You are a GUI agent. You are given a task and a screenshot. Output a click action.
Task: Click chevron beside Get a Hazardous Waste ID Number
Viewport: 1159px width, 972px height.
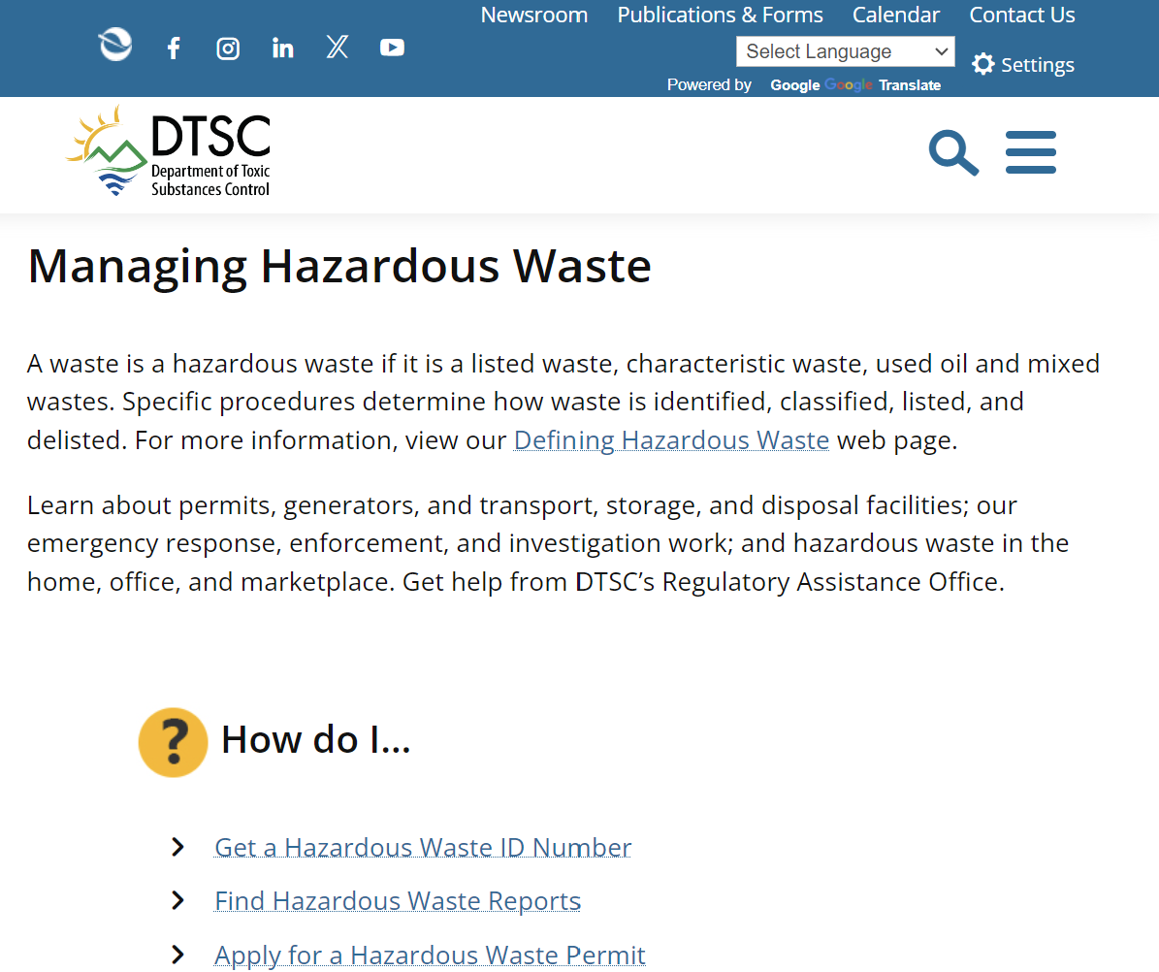[178, 847]
